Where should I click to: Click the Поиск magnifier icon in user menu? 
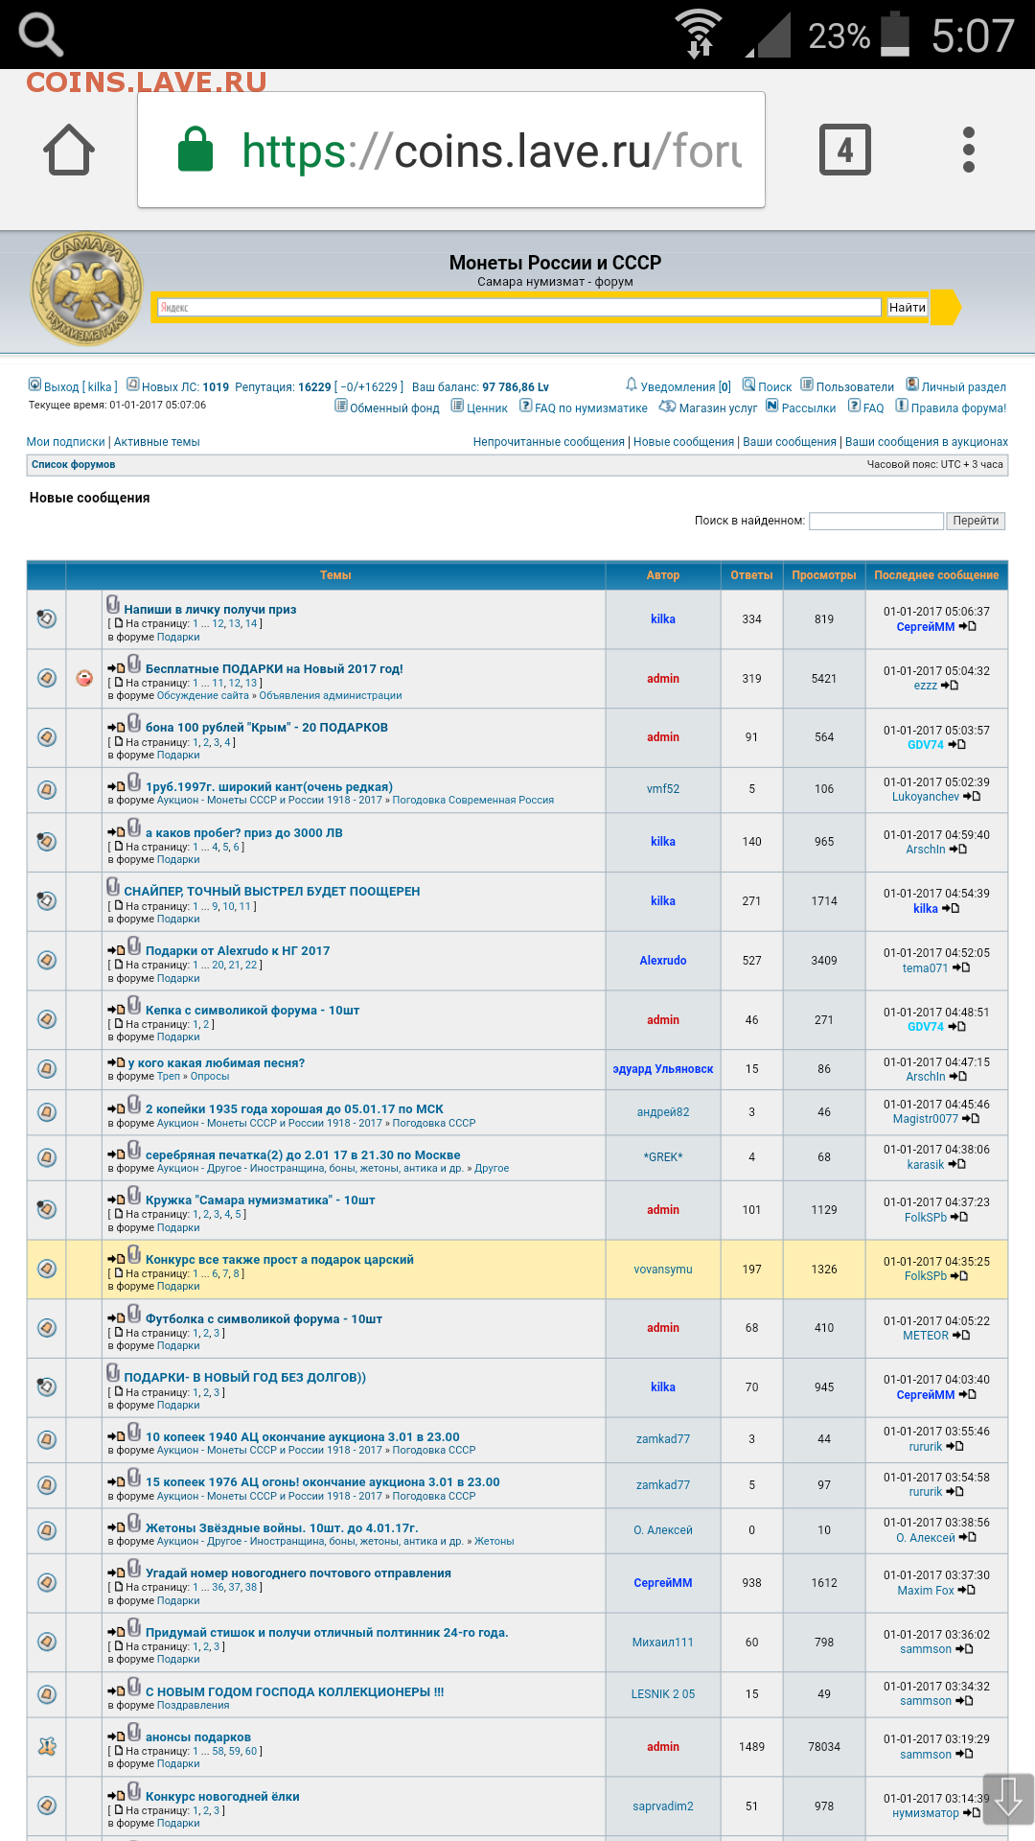tap(749, 385)
